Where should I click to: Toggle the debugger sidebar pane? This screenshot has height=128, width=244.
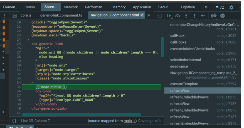(x=159, y=16)
